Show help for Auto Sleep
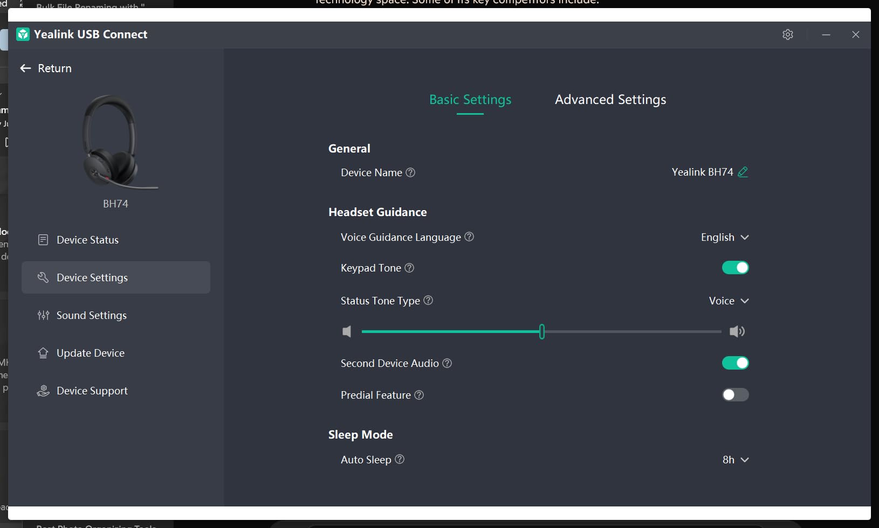 click(400, 459)
